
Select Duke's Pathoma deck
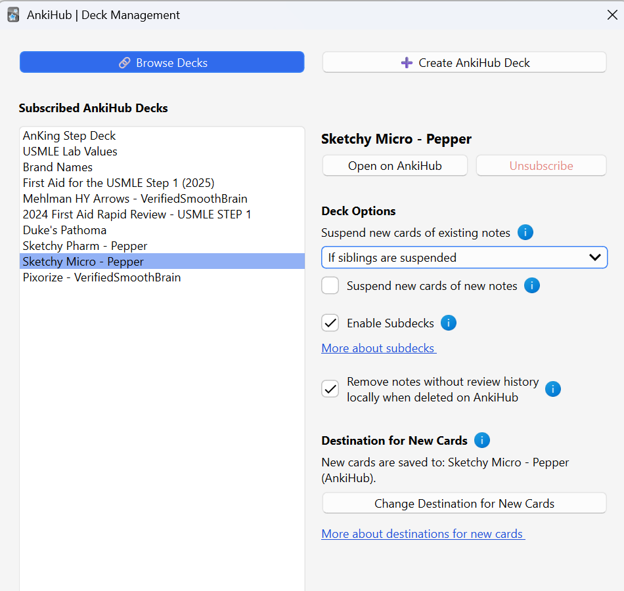point(64,230)
